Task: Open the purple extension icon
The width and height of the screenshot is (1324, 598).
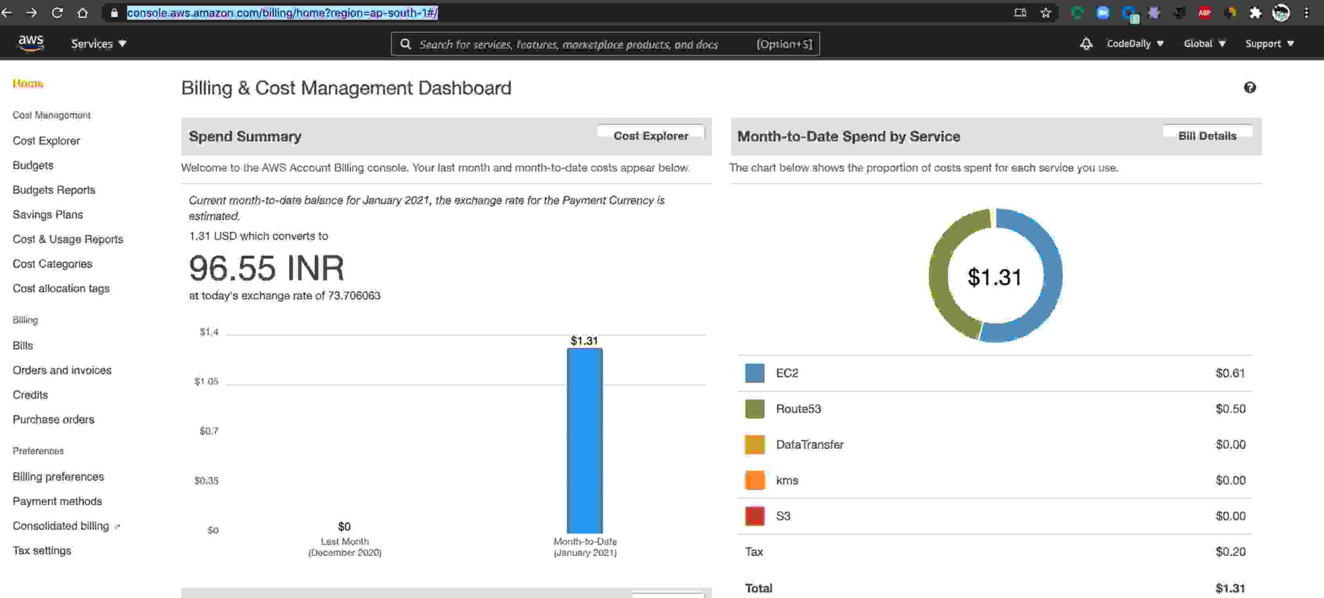Action: (x=1154, y=13)
